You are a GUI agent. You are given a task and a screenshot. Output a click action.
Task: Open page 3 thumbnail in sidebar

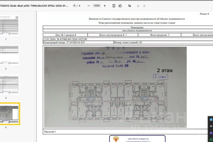[9, 84]
